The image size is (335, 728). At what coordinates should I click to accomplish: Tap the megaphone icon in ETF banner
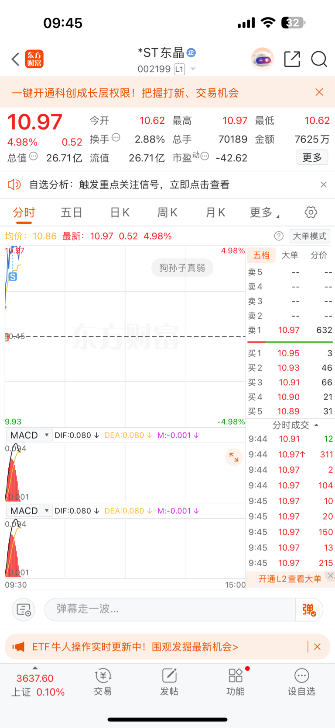pos(19,647)
